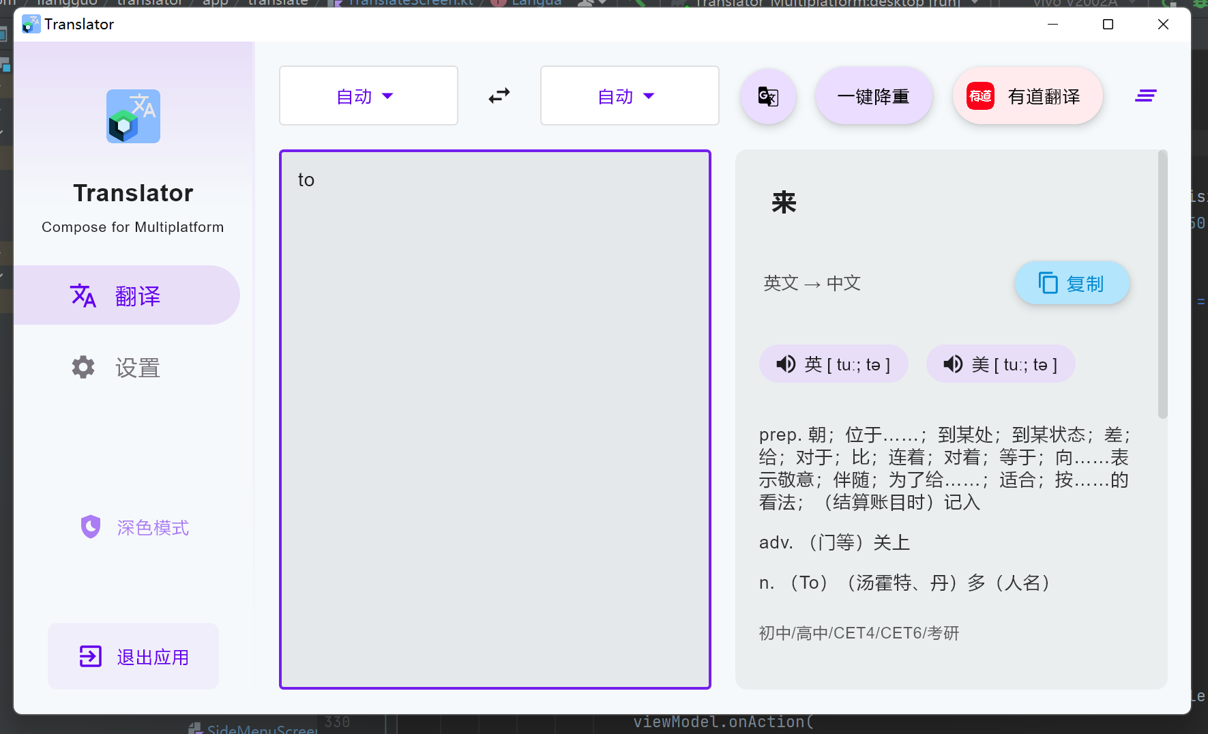Play American pronunciation speaker icon

click(953, 364)
